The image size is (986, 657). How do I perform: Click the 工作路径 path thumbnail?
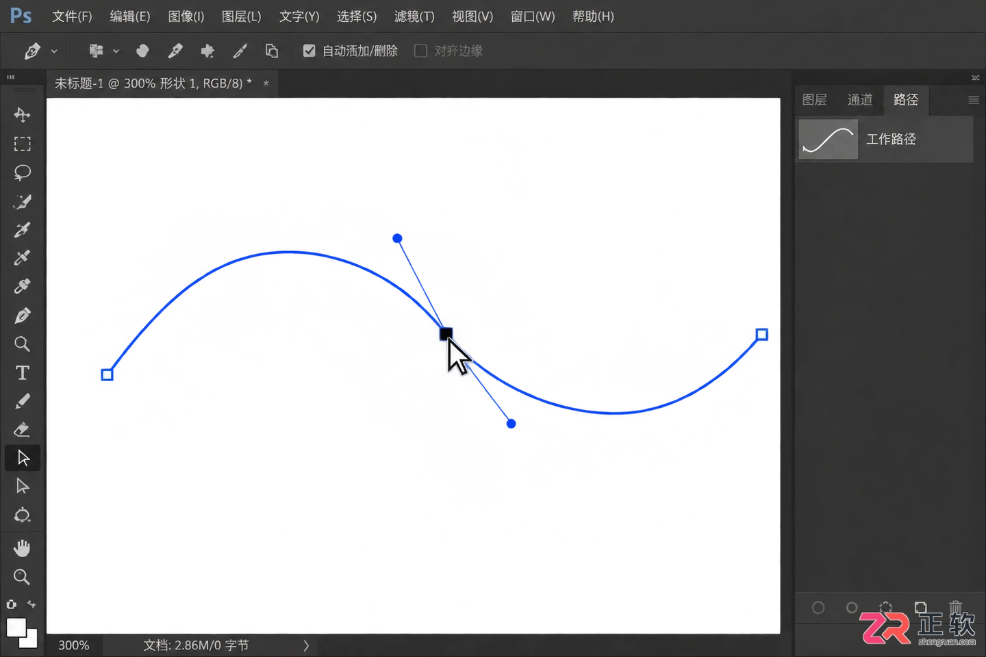pyautogui.click(x=829, y=140)
